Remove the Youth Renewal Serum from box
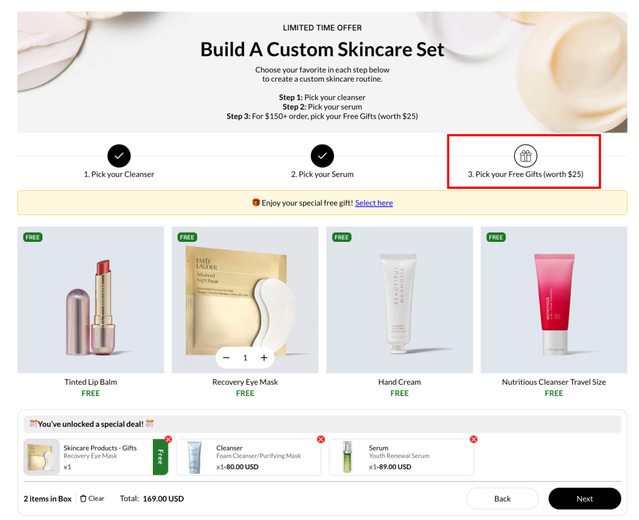This screenshot has width=639, height=520. click(474, 440)
